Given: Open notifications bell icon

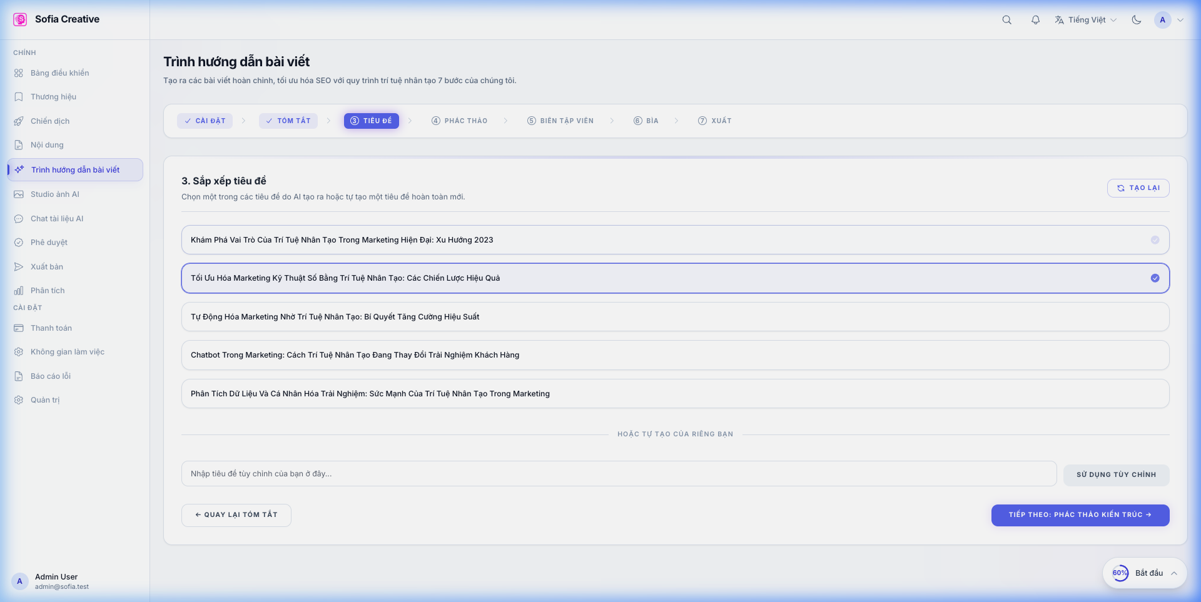Looking at the screenshot, I should point(1035,20).
